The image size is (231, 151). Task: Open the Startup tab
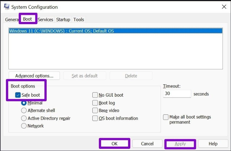[63, 20]
